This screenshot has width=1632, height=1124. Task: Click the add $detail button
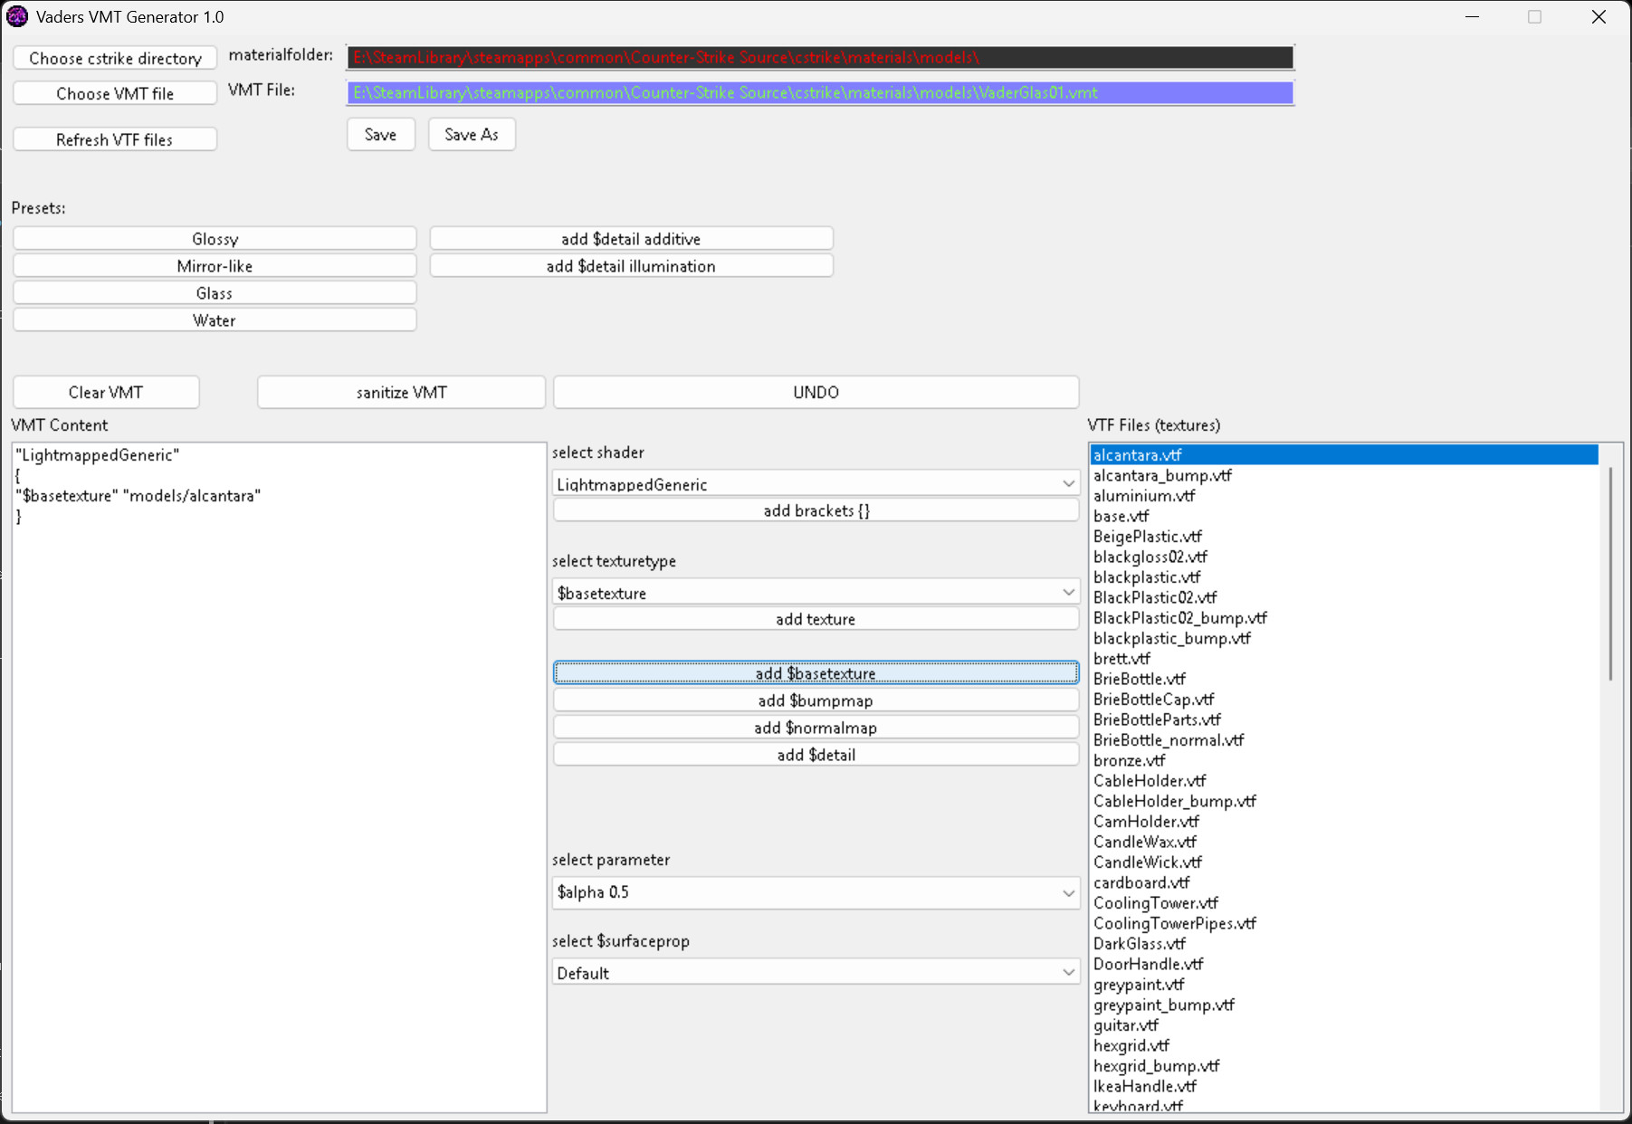pos(816,755)
